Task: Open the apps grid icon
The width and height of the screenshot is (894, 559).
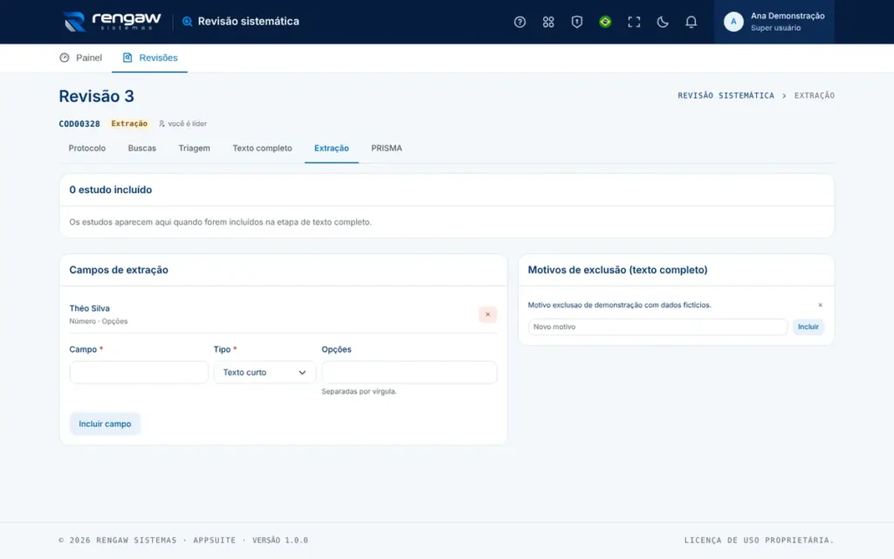Action: click(548, 22)
